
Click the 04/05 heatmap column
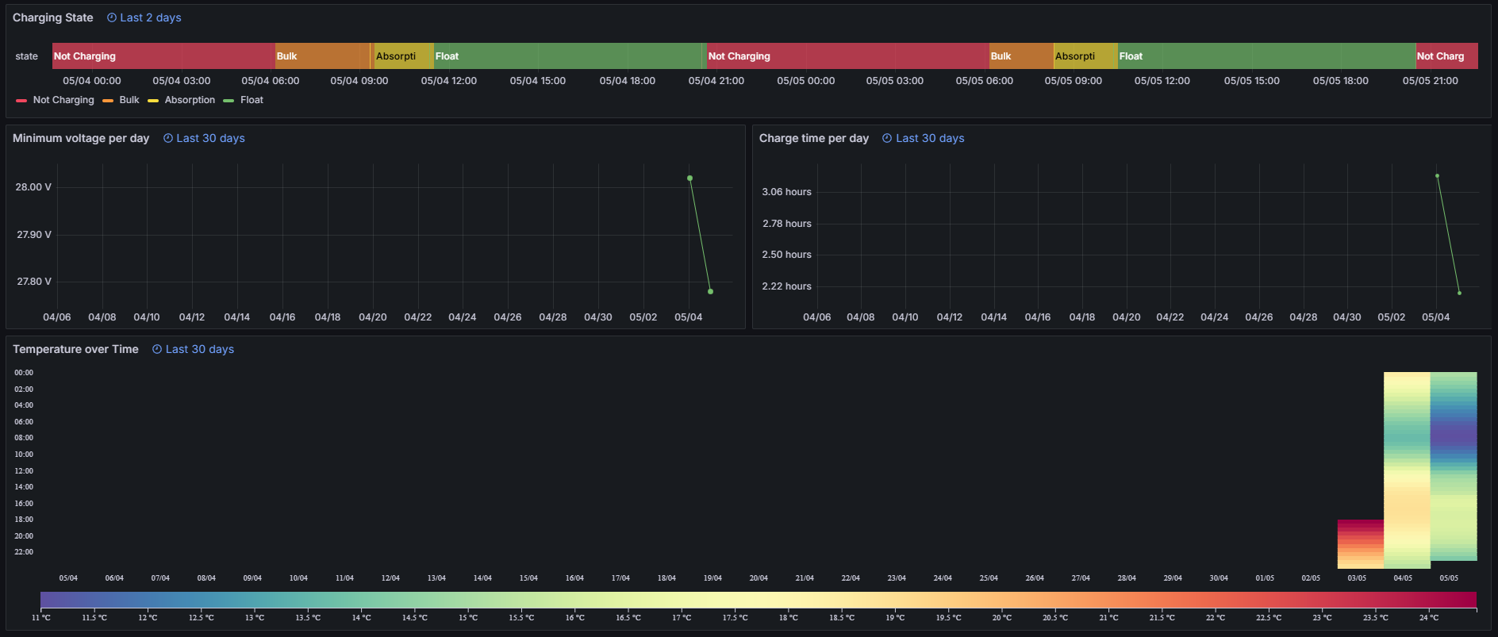click(1407, 470)
